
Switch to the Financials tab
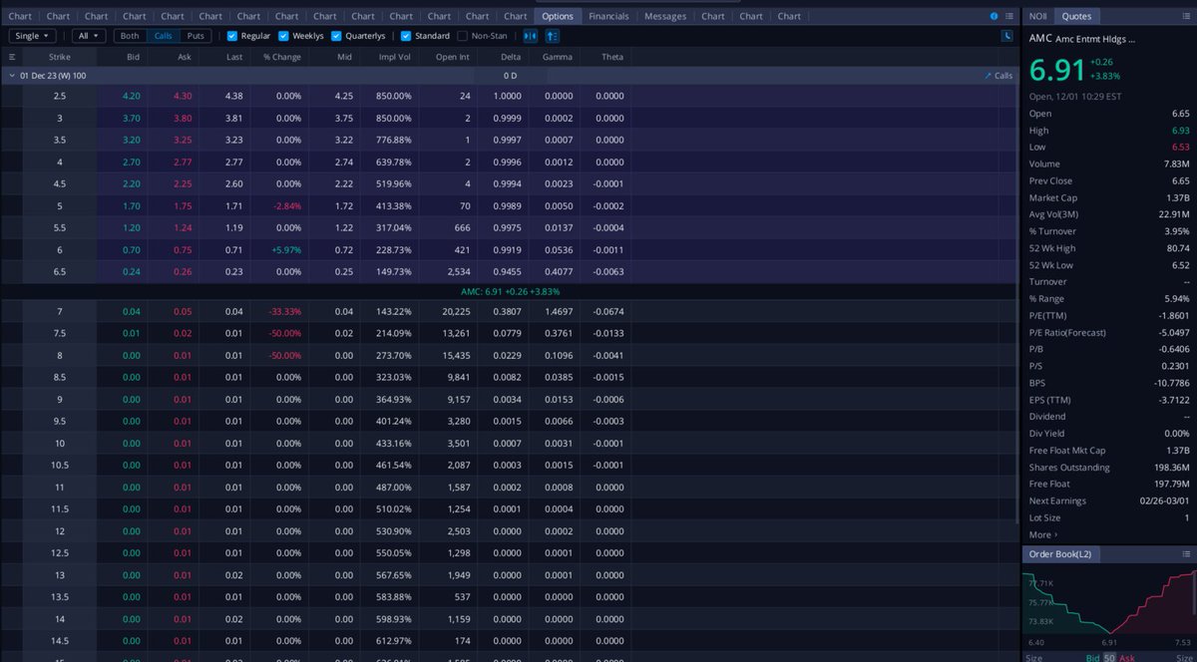click(608, 16)
